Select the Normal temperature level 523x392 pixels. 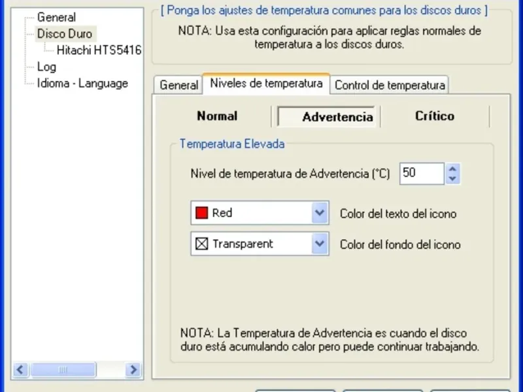coord(217,116)
